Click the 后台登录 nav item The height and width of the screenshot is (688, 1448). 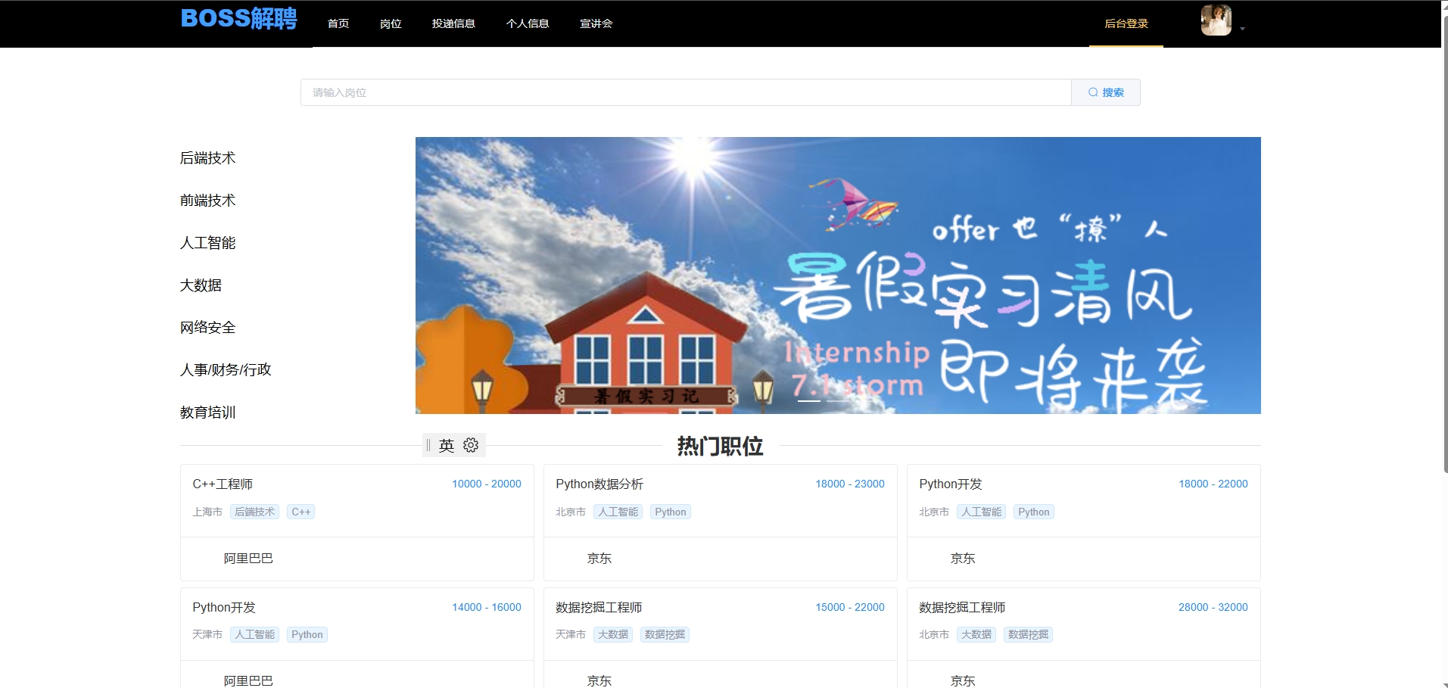tap(1126, 23)
